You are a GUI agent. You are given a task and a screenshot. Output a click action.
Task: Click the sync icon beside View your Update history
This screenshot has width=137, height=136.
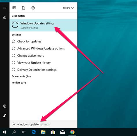pyautogui.click(x=13, y=63)
